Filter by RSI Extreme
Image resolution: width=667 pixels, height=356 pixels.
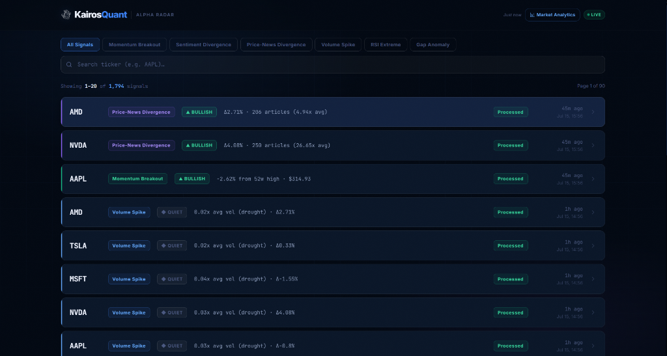[386, 45]
